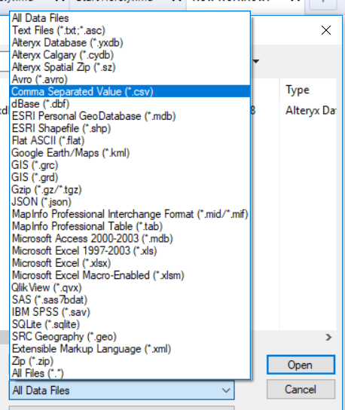Image resolution: width=345 pixels, height=410 pixels.
Task: Select Microsoft Excel (*.xlsx) option
Action: pos(130,263)
